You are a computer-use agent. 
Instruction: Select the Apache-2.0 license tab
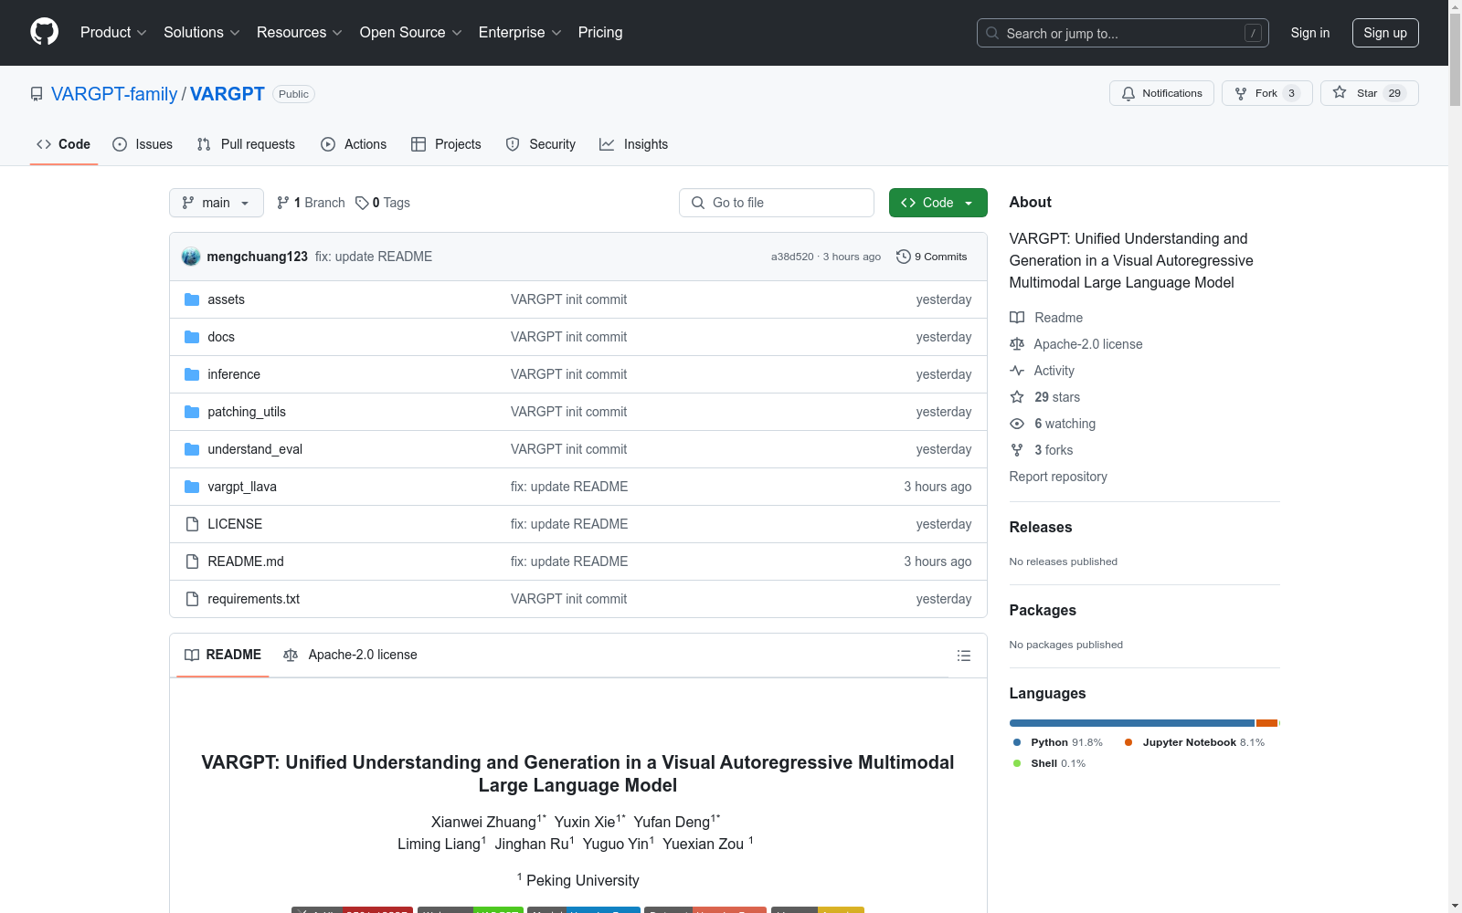[x=350, y=655]
